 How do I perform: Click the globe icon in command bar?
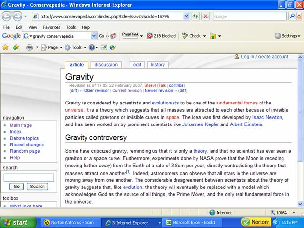pos(112,47)
